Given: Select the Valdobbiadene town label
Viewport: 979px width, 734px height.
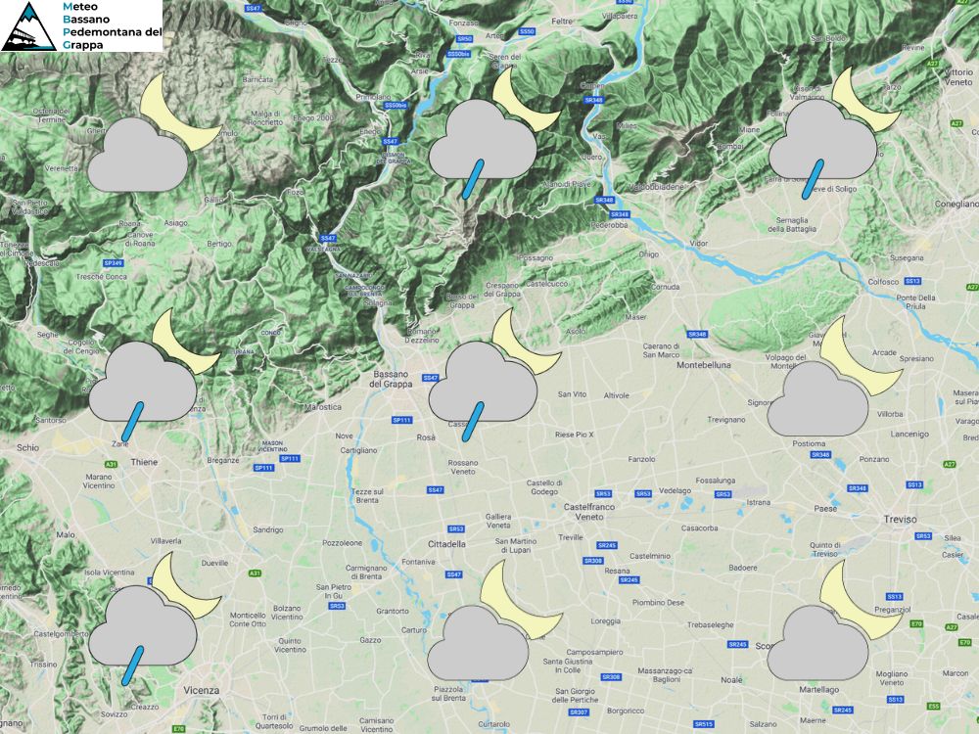Looking at the screenshot, I should point(656,187).
